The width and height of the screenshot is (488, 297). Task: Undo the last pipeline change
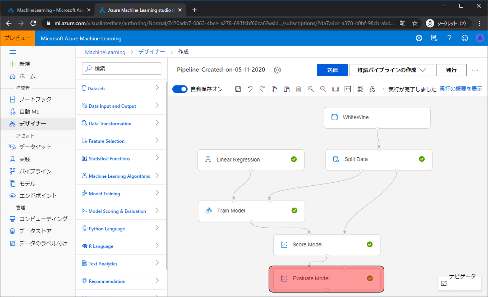pyautogui.click(x=250, y=89)
